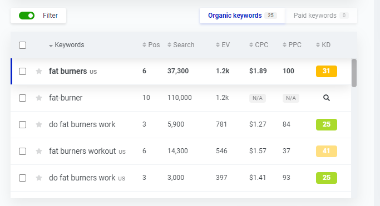This screenshot has height=206, width=380.
Task: Click the 14,300 search volume cell
Action: coord(177,151)
